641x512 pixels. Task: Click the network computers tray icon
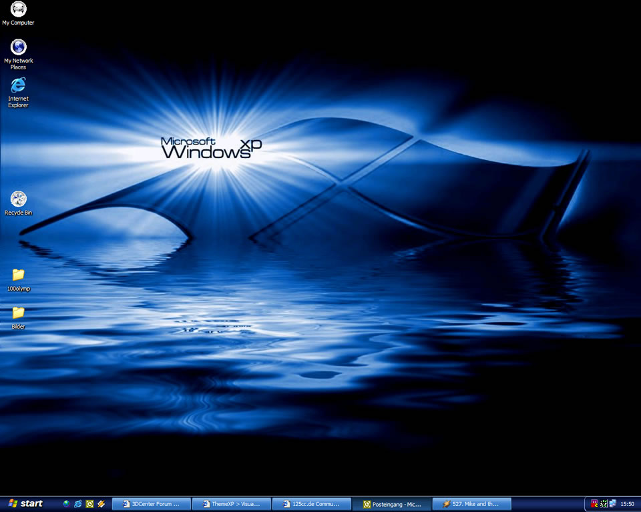[612, 504]
